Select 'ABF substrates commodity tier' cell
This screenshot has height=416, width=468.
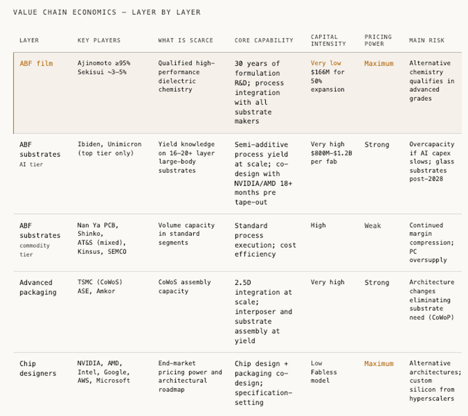40,240
